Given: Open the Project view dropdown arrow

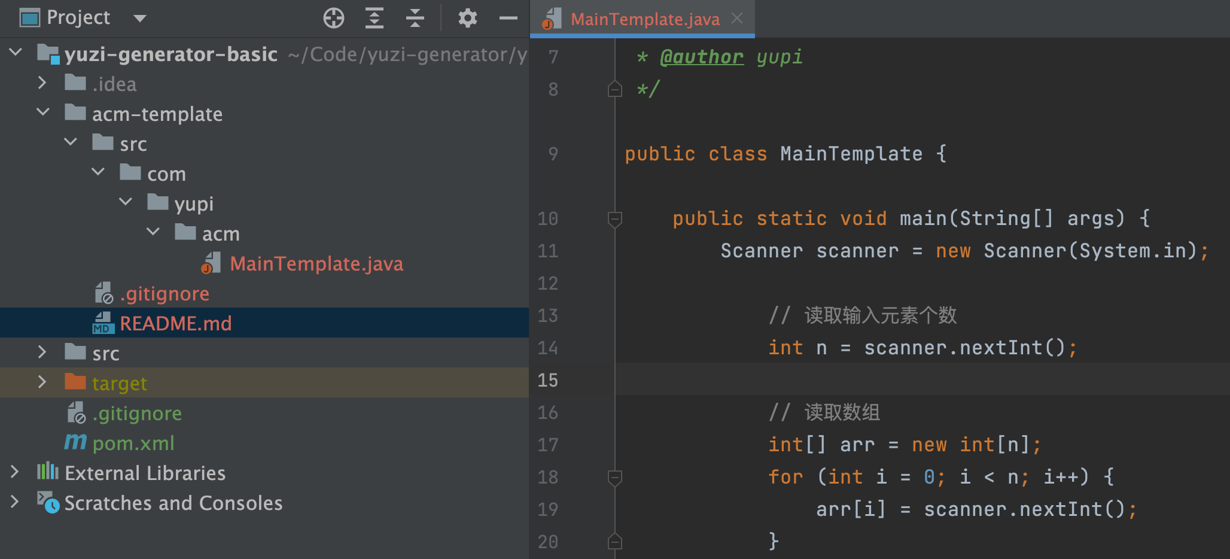Looking at the screenshot, I should tap(139, 19).
